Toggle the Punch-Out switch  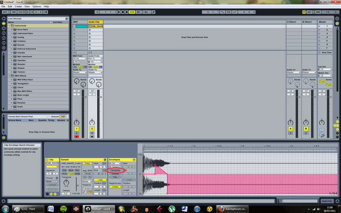(x=235, y=12)
